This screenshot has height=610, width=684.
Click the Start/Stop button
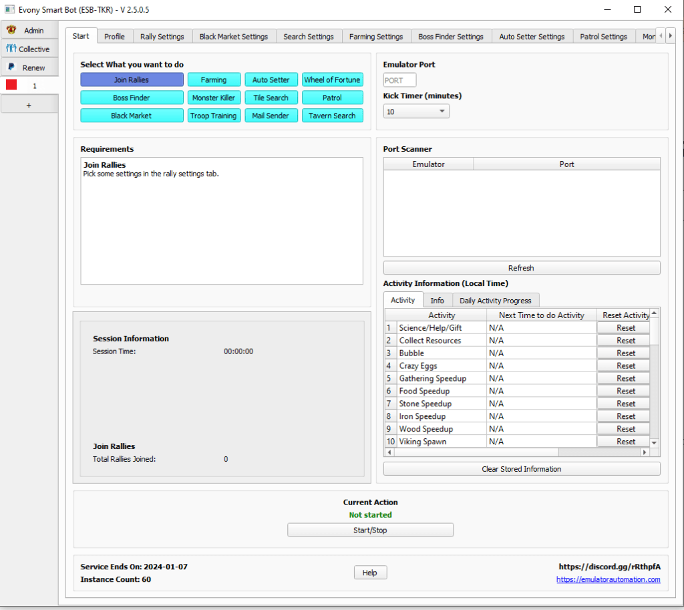click(370, 530)
